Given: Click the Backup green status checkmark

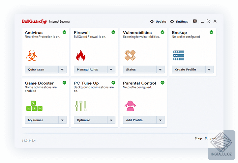Looking at the screenshot, I should point(211,32).
